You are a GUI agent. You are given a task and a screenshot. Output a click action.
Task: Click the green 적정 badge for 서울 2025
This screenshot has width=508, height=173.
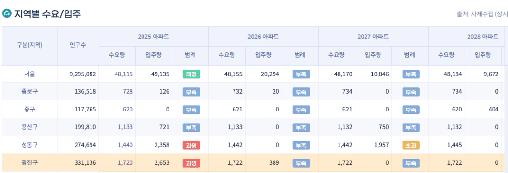pyautogui.click(x=191, y=74)
